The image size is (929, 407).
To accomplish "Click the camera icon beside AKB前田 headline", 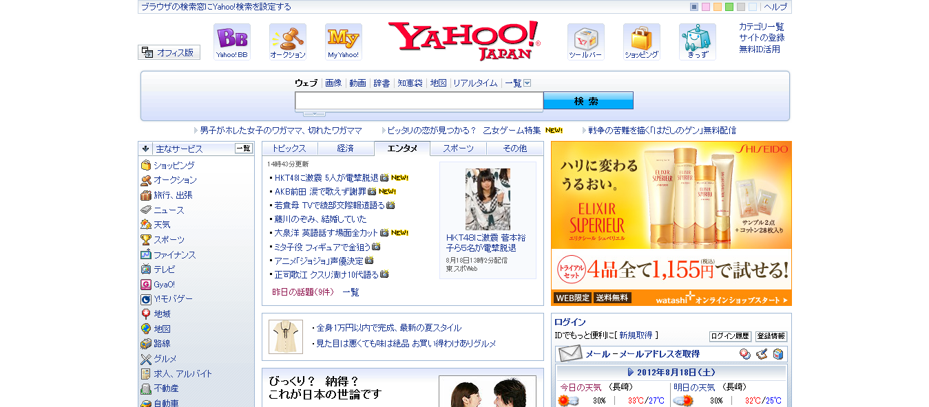I will [372, 191].
